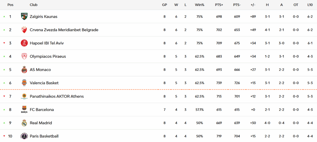
Task: Click the L10 column header
Action: coord(310,5)
